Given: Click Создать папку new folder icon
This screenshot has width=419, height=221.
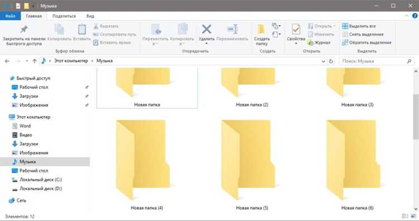Looking at the screenshot, I should point(261,30).
